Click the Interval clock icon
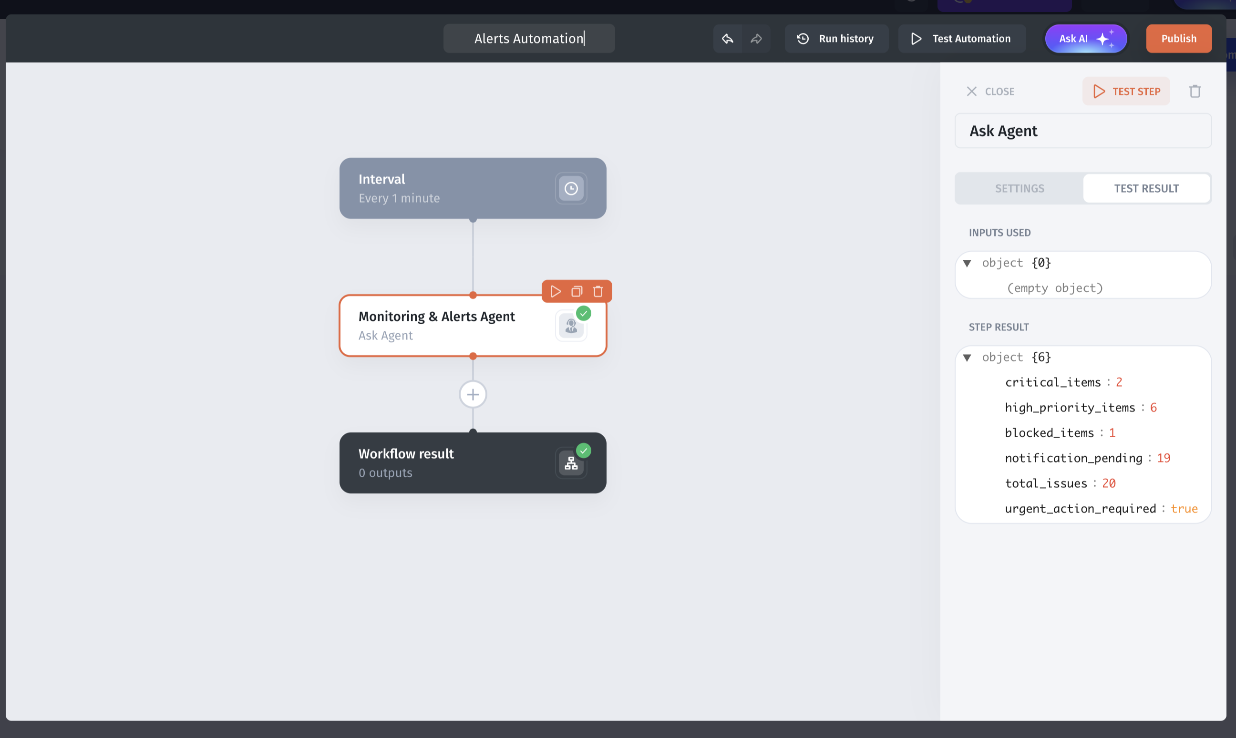The width and height of the screenshot is (1236, 738). [571, 188]
